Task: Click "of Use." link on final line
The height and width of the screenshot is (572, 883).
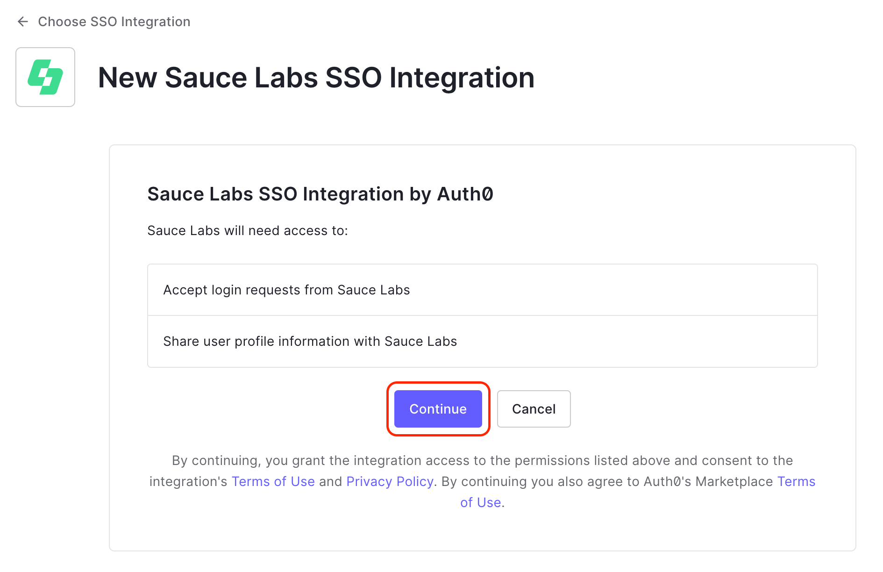Action: [x=481, y=502]
